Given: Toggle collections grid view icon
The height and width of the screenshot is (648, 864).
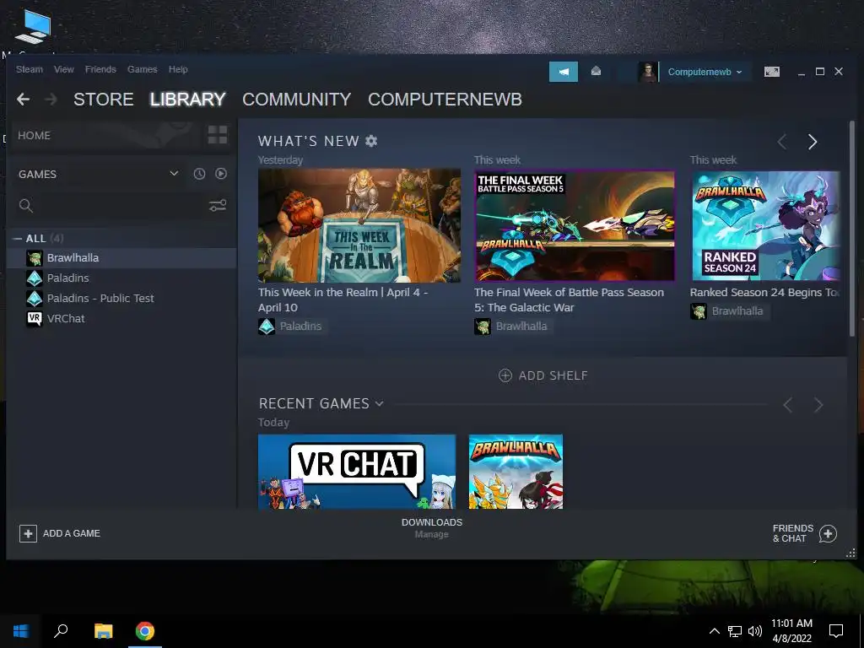Looking at the screenshot, I should coord(217,135).
